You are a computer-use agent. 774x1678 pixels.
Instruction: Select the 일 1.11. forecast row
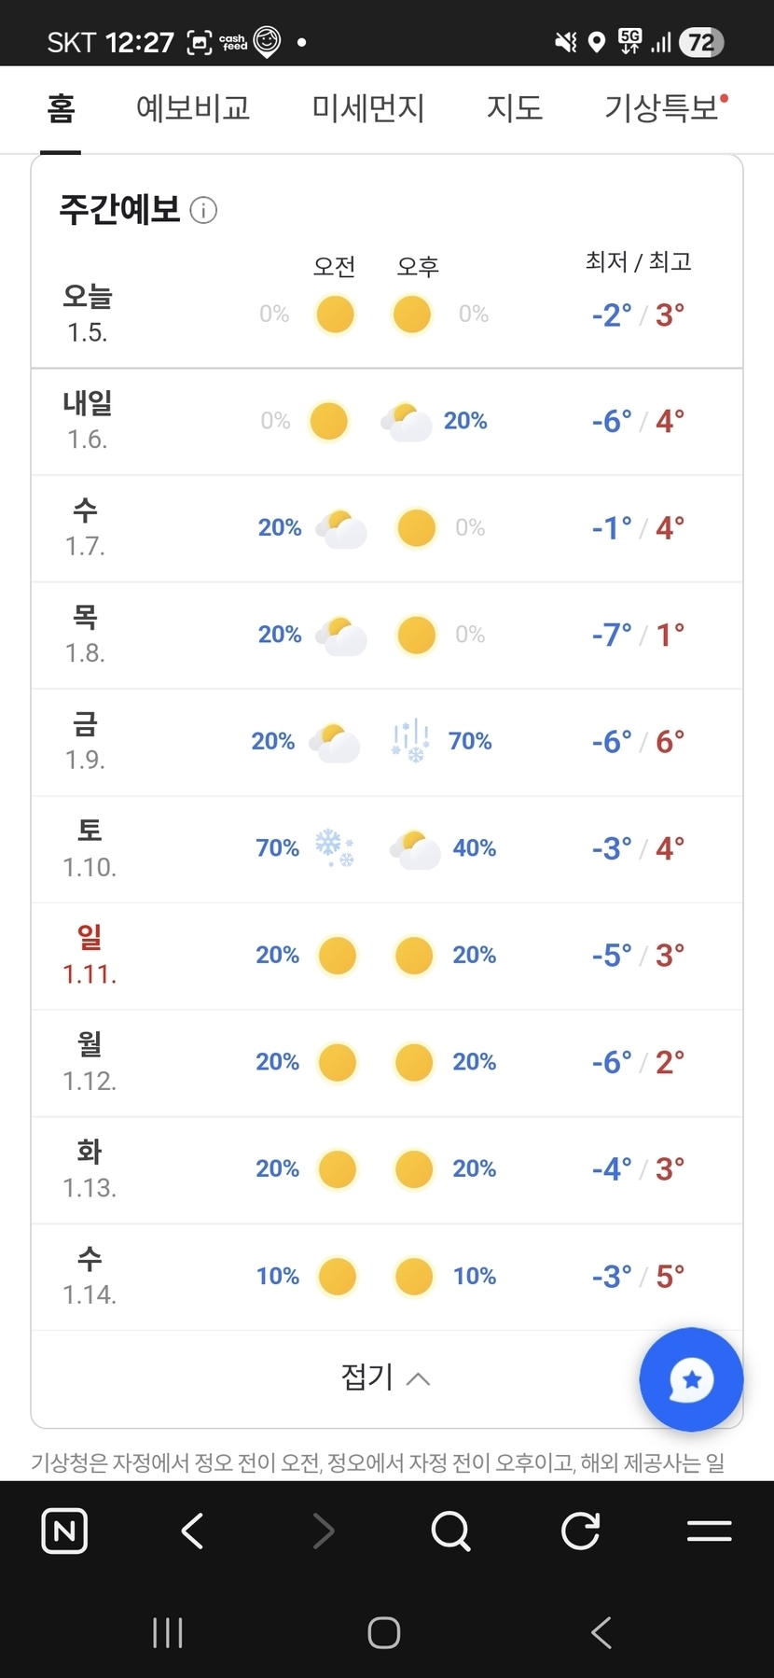[386, 956]
